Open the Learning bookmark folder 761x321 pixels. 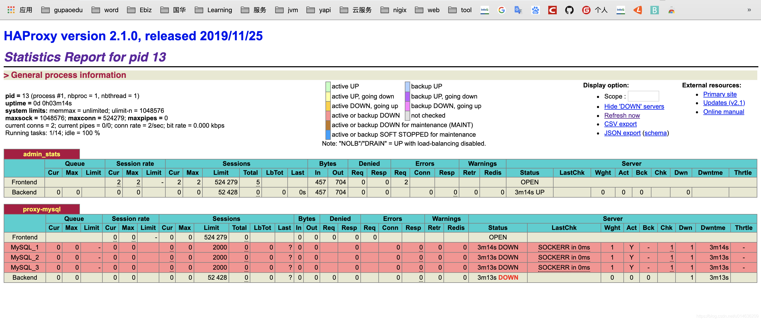[213, 10]
